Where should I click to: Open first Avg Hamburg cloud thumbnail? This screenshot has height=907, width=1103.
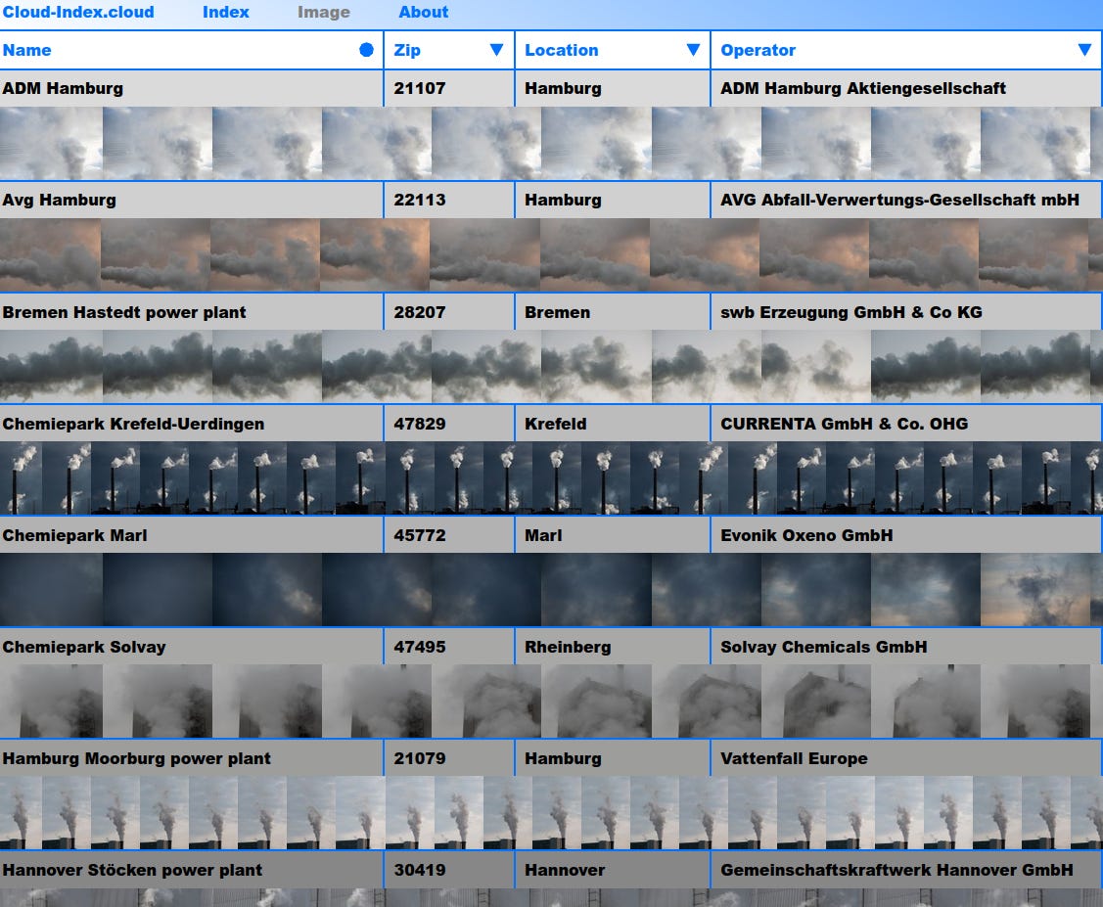50,255
